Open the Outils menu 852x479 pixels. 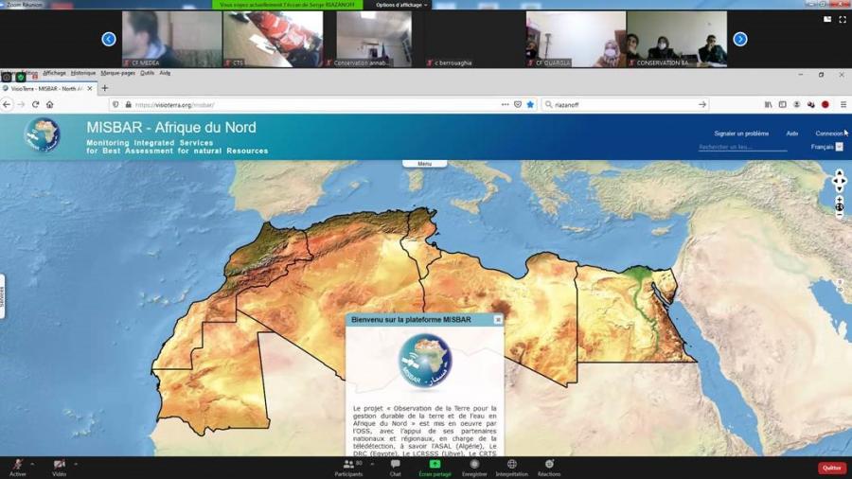(x=148, y=73)
